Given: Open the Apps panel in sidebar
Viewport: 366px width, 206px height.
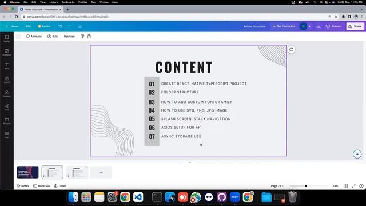Looking at the screenshot, I should click(x=7, y=135).
